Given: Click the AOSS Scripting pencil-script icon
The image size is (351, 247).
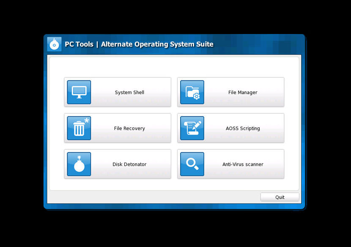Looking at the screenshot, I should coord(192,128).
